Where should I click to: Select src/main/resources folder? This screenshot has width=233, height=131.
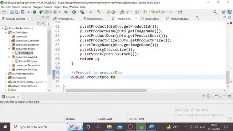[x=21, y=74]
